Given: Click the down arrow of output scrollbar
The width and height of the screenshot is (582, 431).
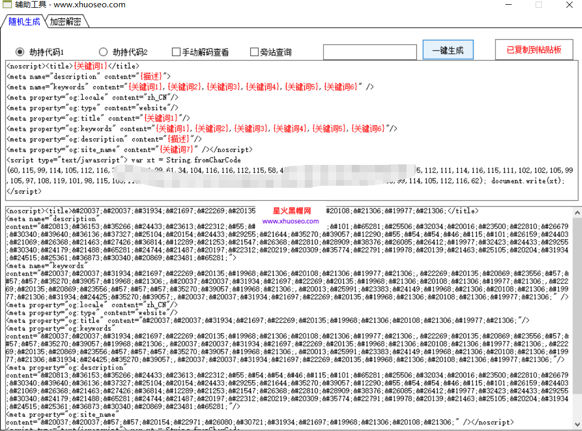Looking at the screenshot, I should coord(577,424).
